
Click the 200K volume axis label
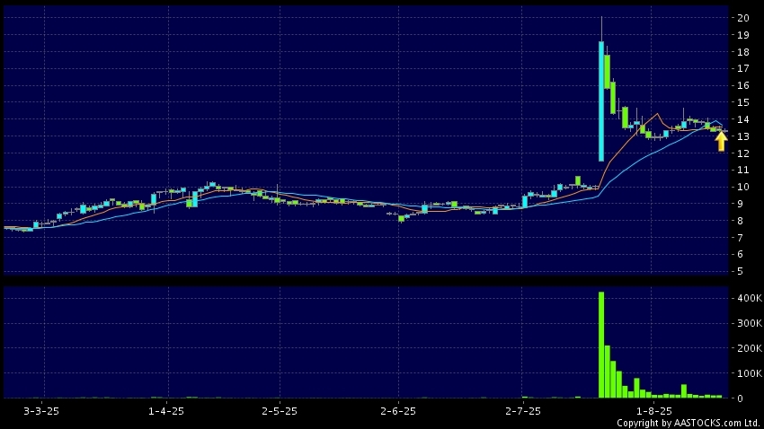pyautogui.click(x=750, y=348)
